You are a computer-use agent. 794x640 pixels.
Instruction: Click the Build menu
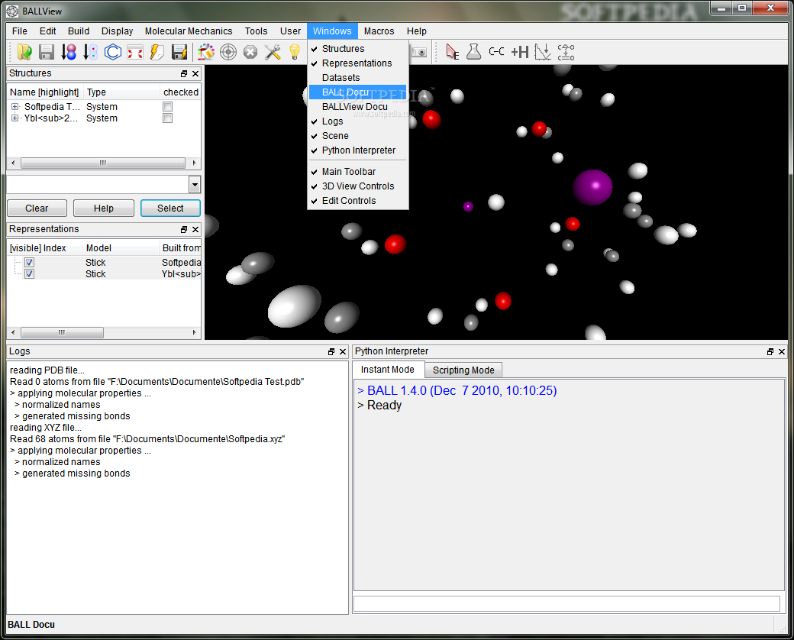coord(79,31)
